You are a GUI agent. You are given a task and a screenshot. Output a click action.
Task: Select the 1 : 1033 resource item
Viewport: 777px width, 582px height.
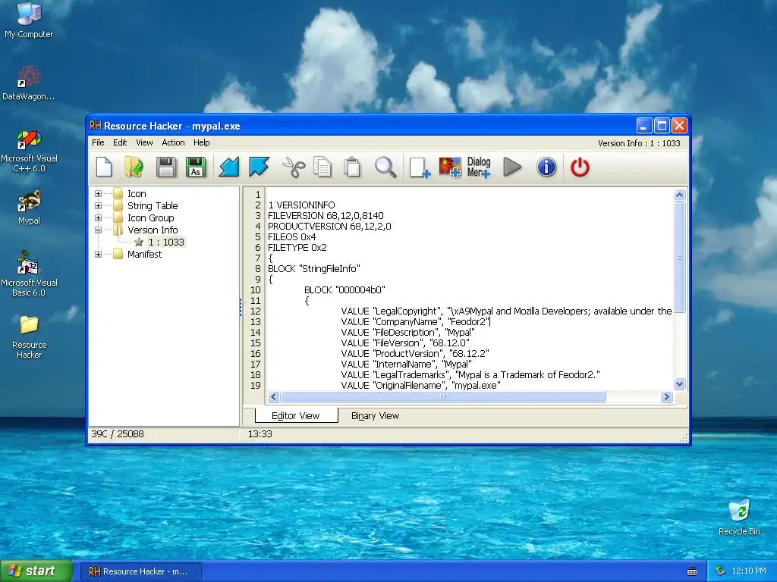(x=166, y=242)
